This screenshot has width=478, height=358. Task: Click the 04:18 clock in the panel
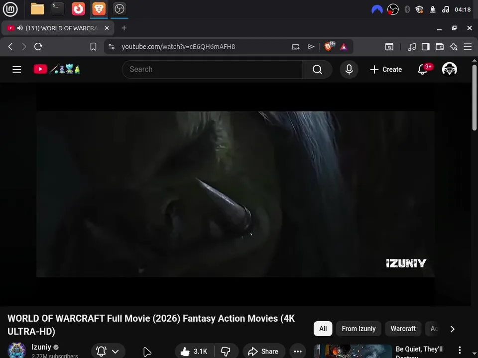point(463,9)
